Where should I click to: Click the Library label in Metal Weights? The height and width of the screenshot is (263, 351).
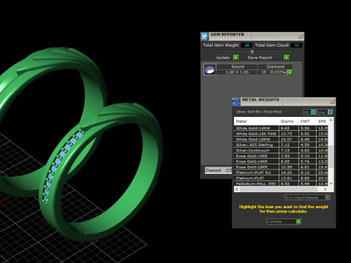coord(258,112)
